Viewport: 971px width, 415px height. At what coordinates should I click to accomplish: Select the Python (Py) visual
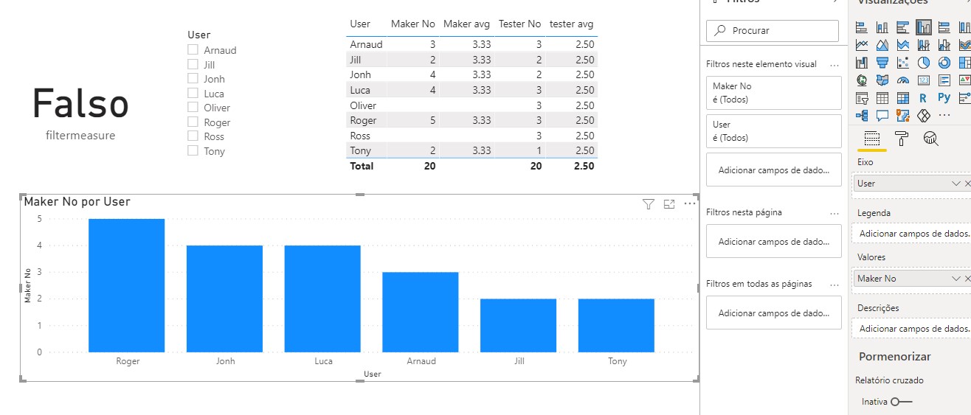(x=944, y=98)
